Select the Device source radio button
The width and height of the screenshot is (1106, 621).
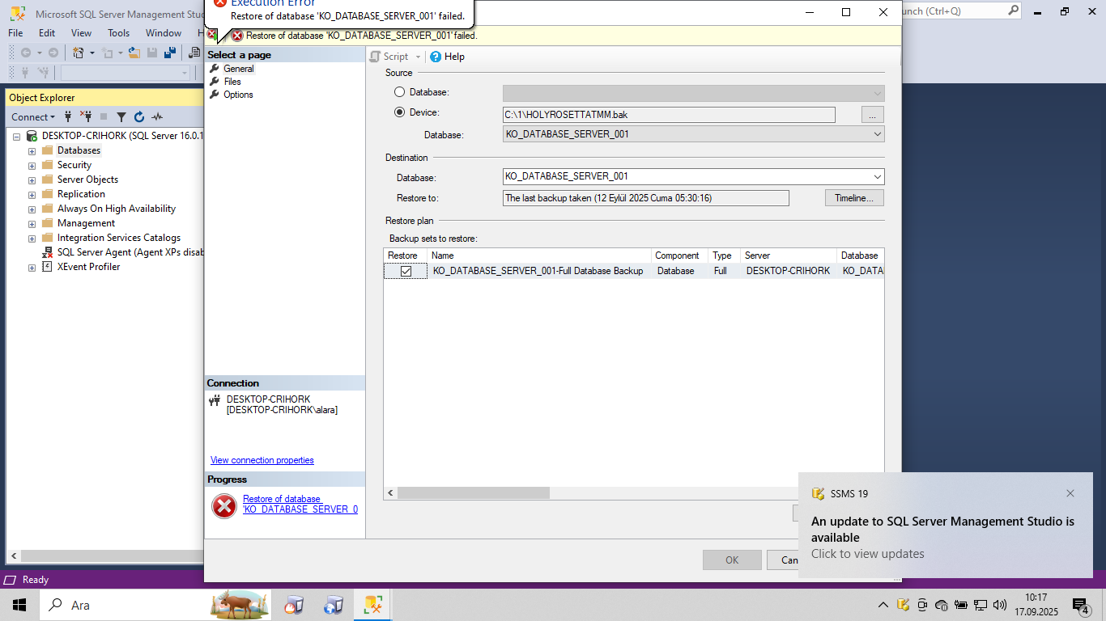click(x=399, y=112)
